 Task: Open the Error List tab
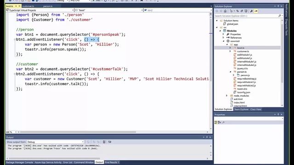tap(68, 162)
